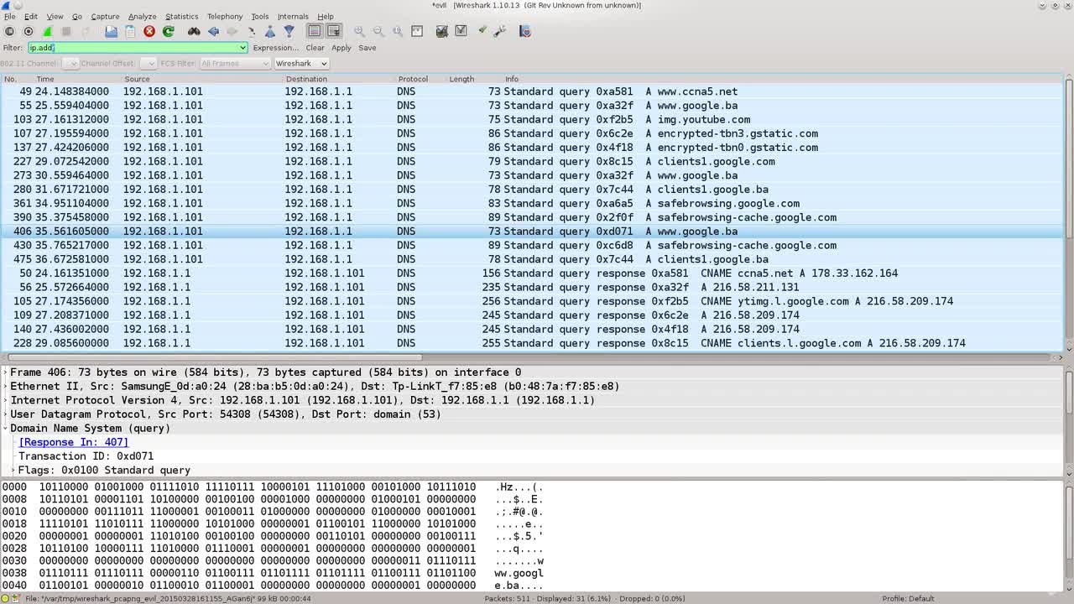Follow the Response In: 407 link

tap(74, 442)
